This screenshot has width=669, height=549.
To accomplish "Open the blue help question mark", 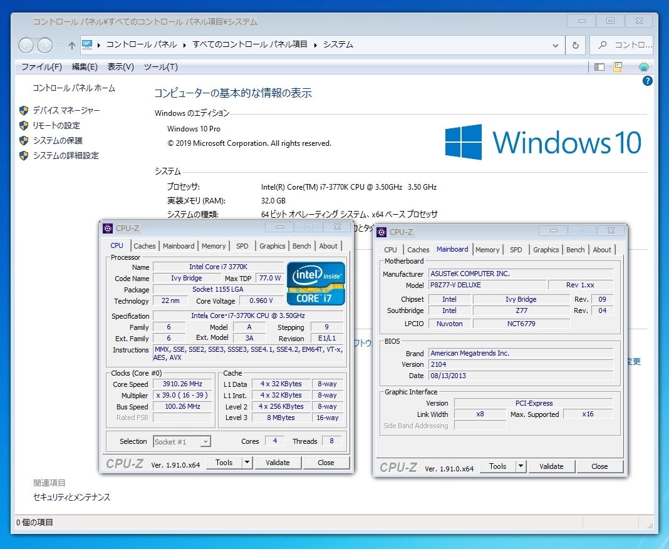I will (647, 81).
